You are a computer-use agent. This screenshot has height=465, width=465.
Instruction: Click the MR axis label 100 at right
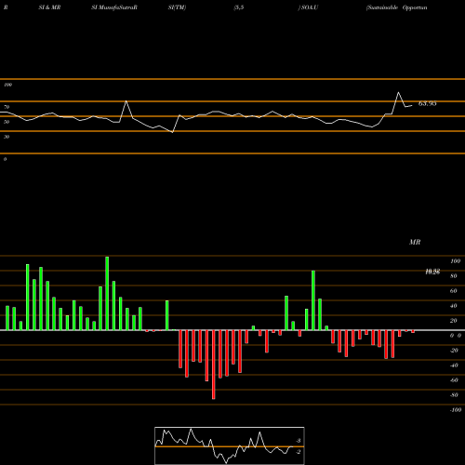(456, 261)
